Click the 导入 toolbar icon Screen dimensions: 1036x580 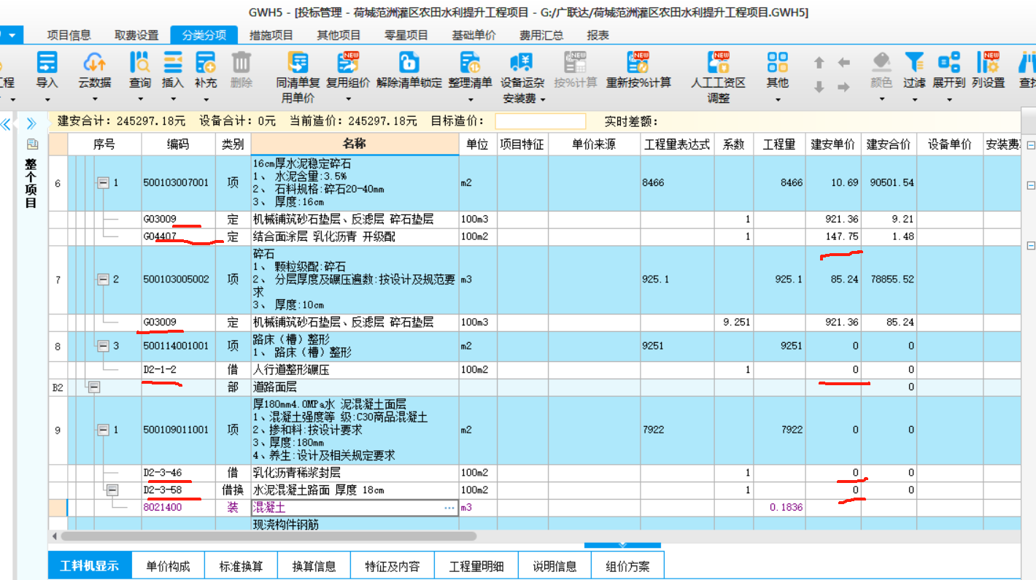[47, 62]
